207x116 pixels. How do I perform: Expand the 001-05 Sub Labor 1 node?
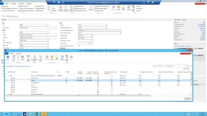(10, 87)
